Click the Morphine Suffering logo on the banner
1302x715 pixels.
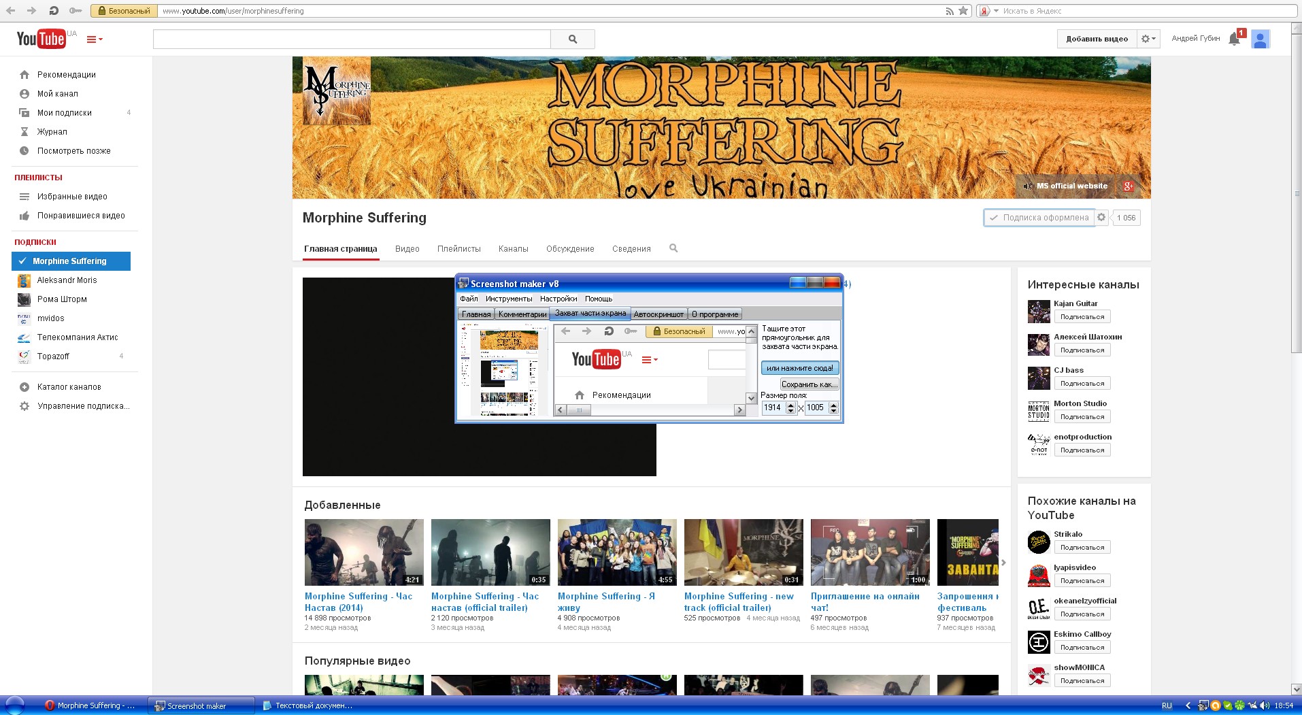point(337,91)
